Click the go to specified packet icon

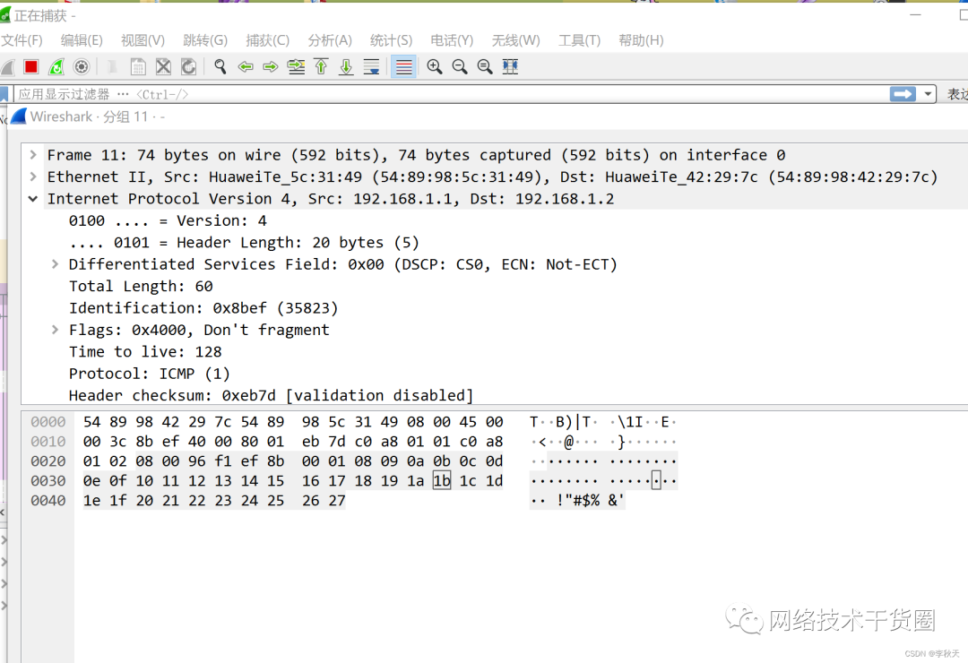pyautogui.click(x=297, y=66)
